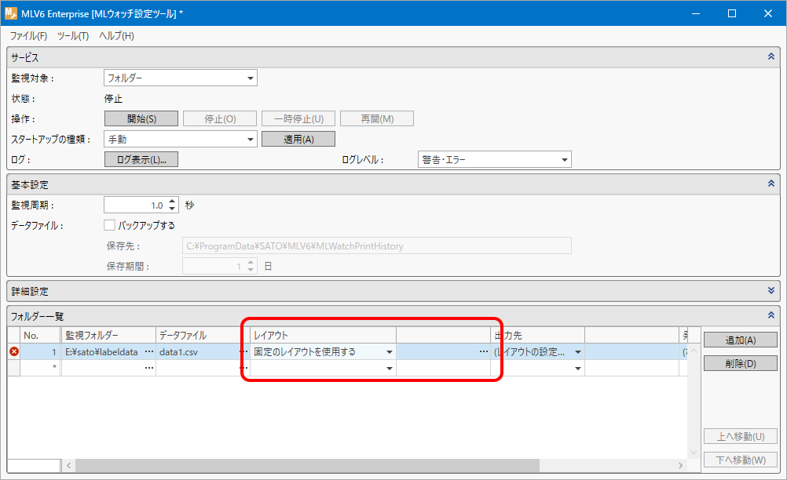Click the 出力先 column header
Viewport: 787px width, 480px height.
pyautogui.click(x=537, y=335)
